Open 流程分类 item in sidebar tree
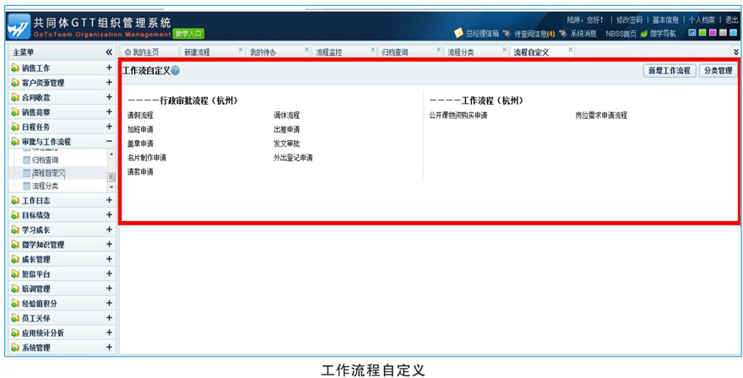The height and width of the screenshot is (378, 743). [45, 186]
